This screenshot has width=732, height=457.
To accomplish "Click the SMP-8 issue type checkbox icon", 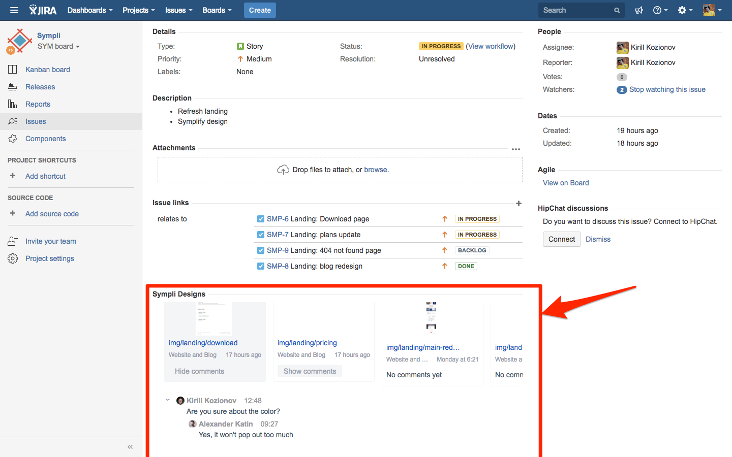I will [261, 266].
